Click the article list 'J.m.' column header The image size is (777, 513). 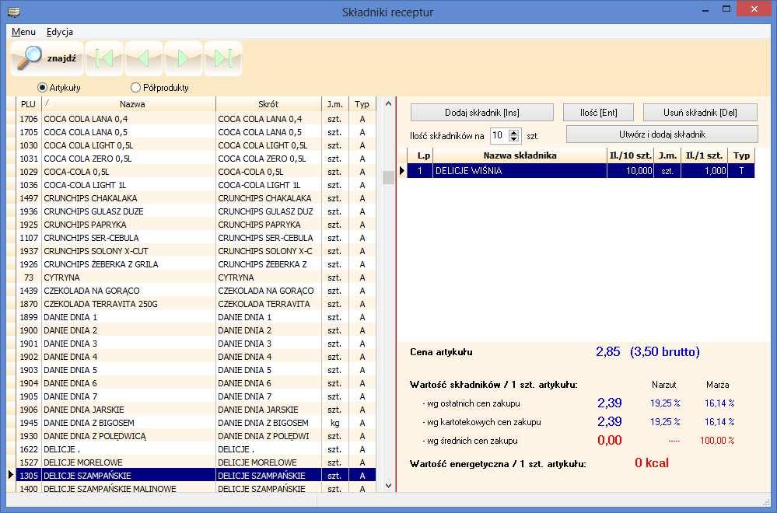click(335, 104)
